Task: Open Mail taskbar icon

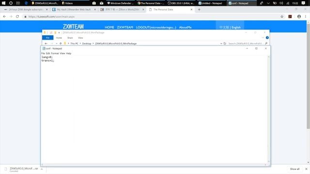Action: 102,3
